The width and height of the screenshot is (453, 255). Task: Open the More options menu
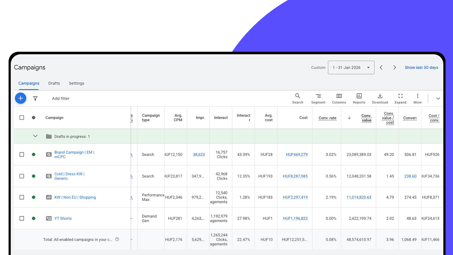coord(417,98)
